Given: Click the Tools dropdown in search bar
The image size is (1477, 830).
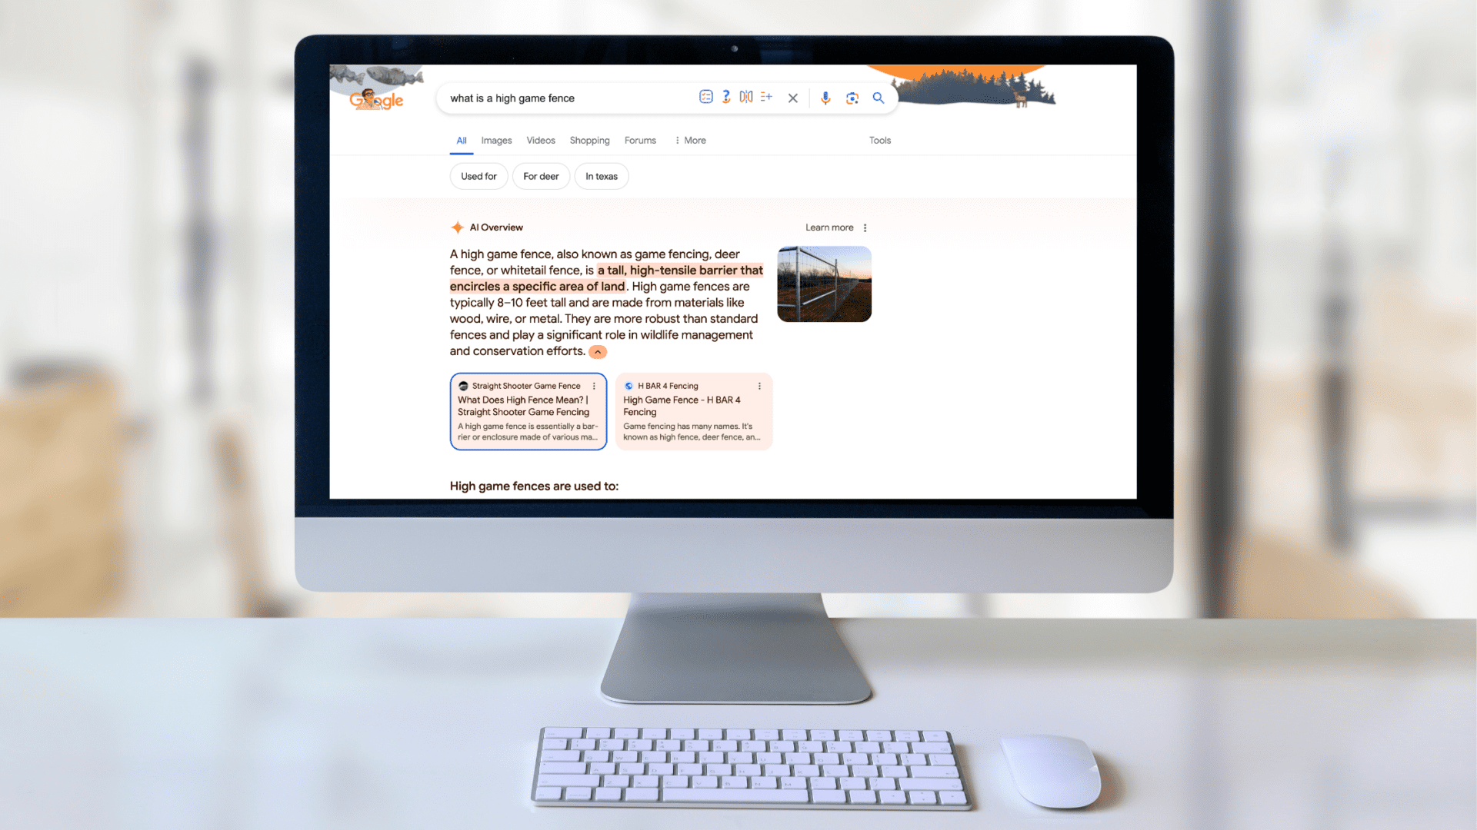Looking at the screenshot, I should 879,140.
